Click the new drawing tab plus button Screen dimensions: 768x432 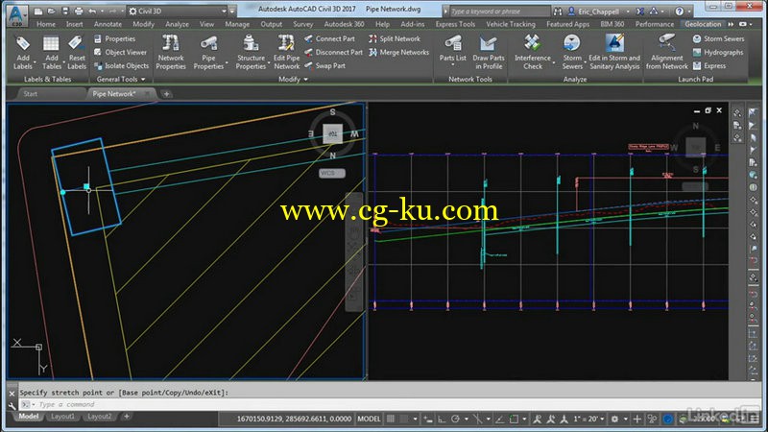pyautogui.click(x=166, y=93)
